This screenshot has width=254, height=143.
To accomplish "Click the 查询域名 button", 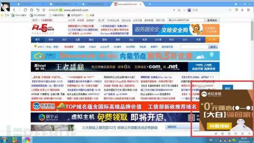I will click(212, 20).
